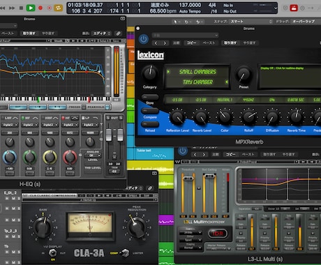
Task: Click the Compare button in MPXReverb
Action: 150,111
